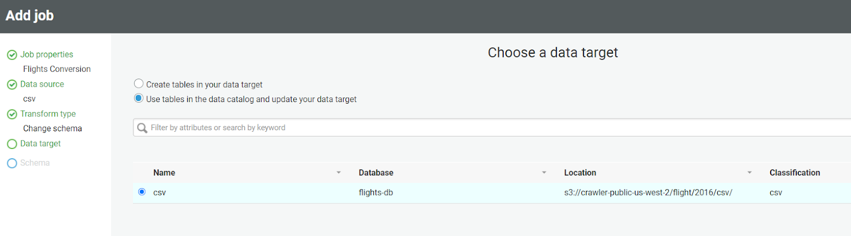Open the Name column sort dropdown arrow
The height and width of the screenshot is (236, 851).
(x=339, y=173)
